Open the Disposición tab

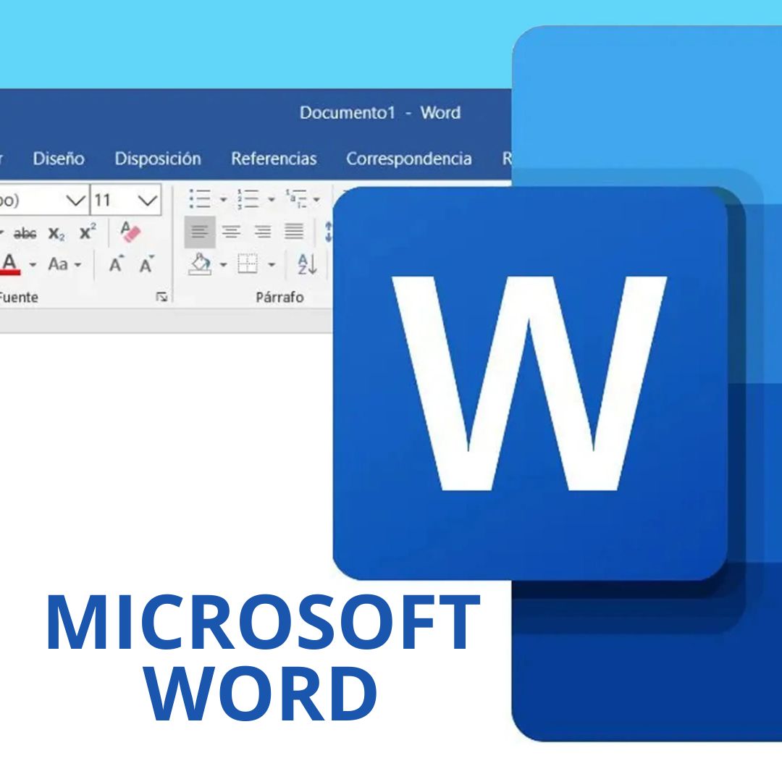[158, 159]
